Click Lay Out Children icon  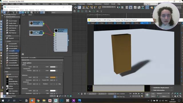coord(37,13)
